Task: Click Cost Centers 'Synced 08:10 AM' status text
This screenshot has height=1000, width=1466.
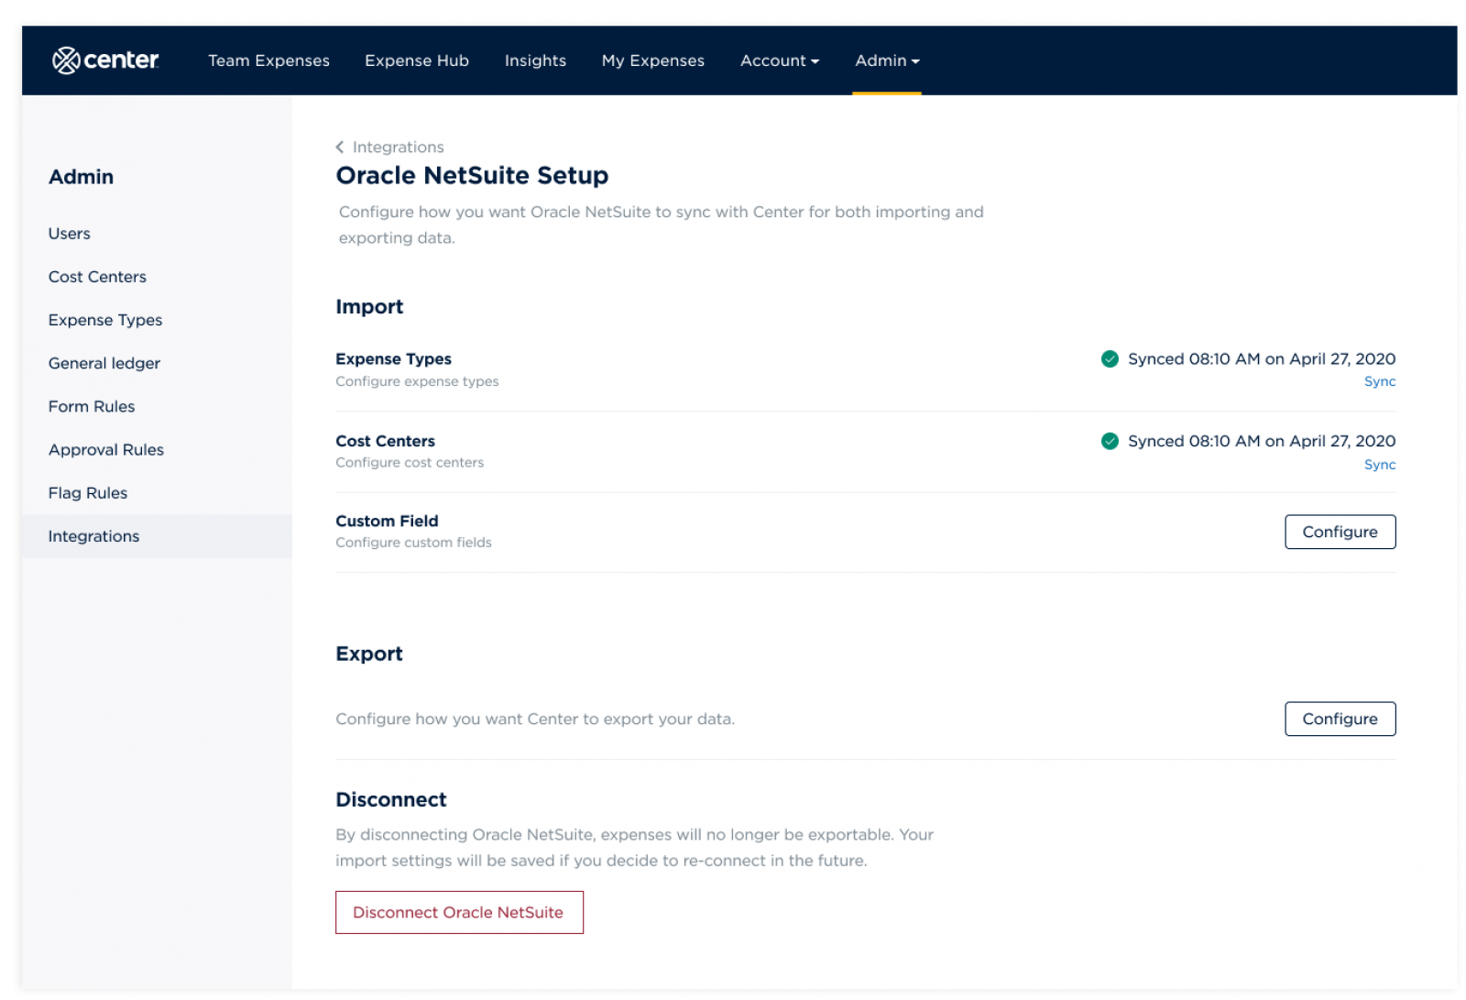Action: [1262, 441]
